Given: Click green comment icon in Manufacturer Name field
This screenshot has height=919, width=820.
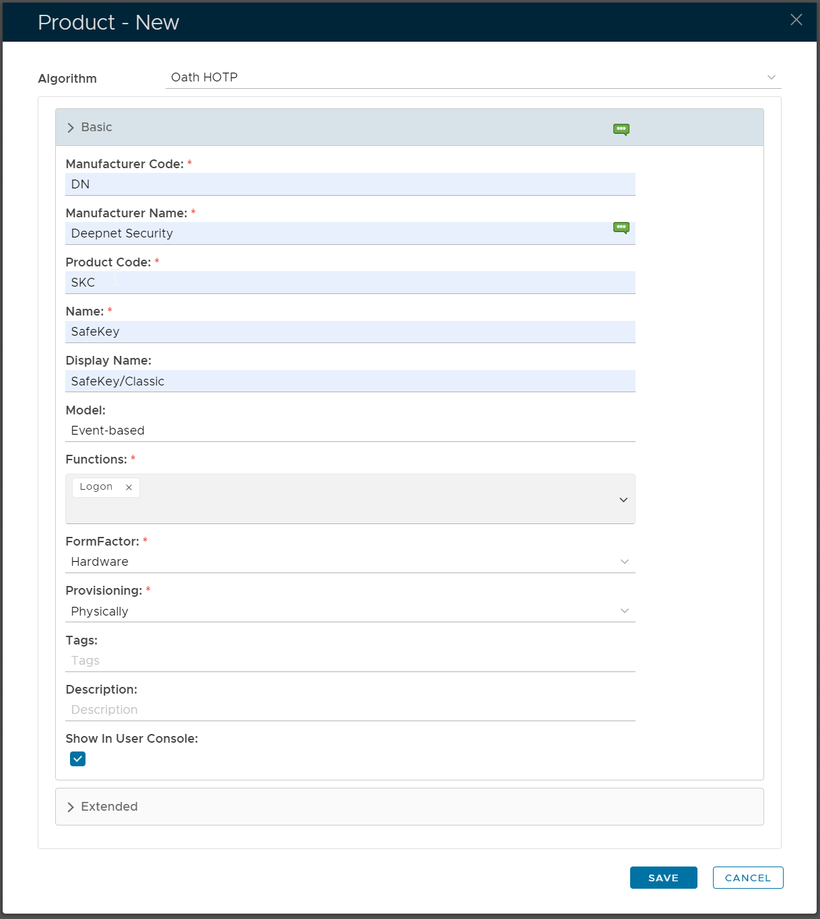Looking at the screenshot, I should pyautogui.click(x=621, y=227).
